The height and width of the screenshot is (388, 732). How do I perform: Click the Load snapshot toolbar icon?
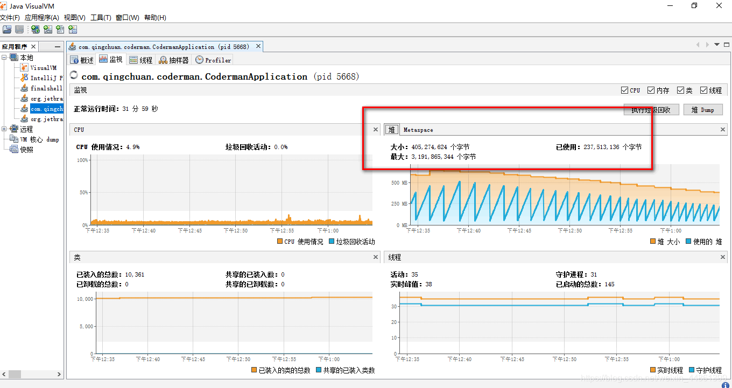coord(7,30)
